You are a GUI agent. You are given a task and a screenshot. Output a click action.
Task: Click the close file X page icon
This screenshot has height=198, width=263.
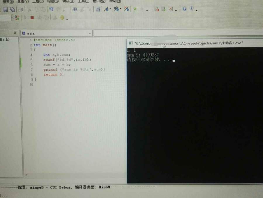[x=171, y=9]
